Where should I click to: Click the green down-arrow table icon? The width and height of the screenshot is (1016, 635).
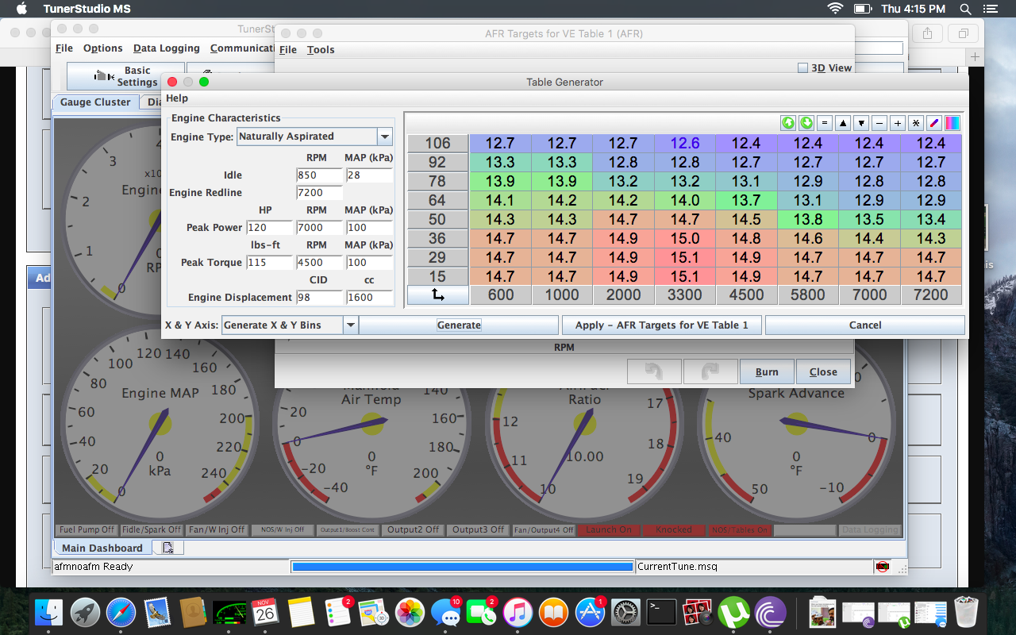pyautogui.click(x=806, y=123)
